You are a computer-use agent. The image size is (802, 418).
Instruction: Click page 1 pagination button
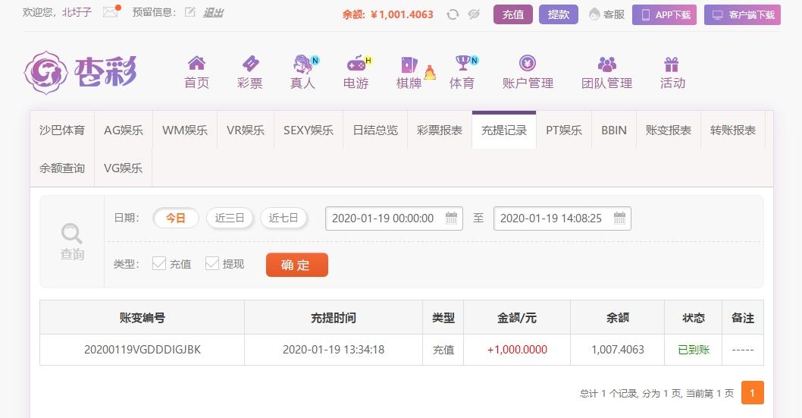(x=753, y=393)
